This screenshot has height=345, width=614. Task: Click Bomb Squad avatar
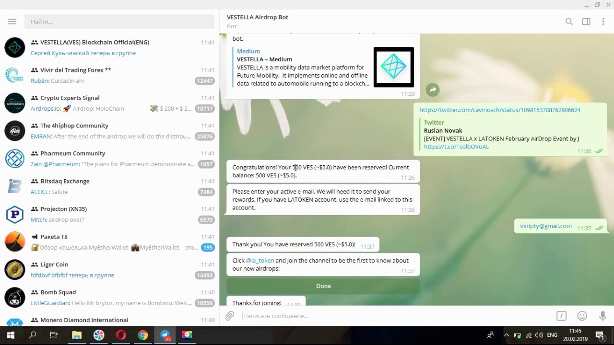(x=15, y=298)
